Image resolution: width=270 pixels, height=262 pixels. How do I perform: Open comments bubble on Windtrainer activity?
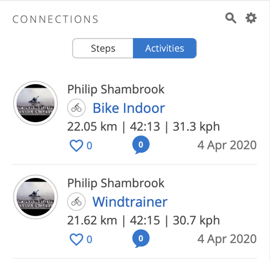click(141, 239)
